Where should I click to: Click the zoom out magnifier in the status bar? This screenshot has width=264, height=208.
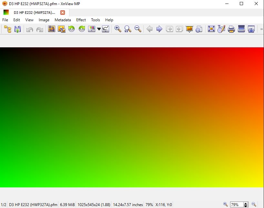coord(254,204)
